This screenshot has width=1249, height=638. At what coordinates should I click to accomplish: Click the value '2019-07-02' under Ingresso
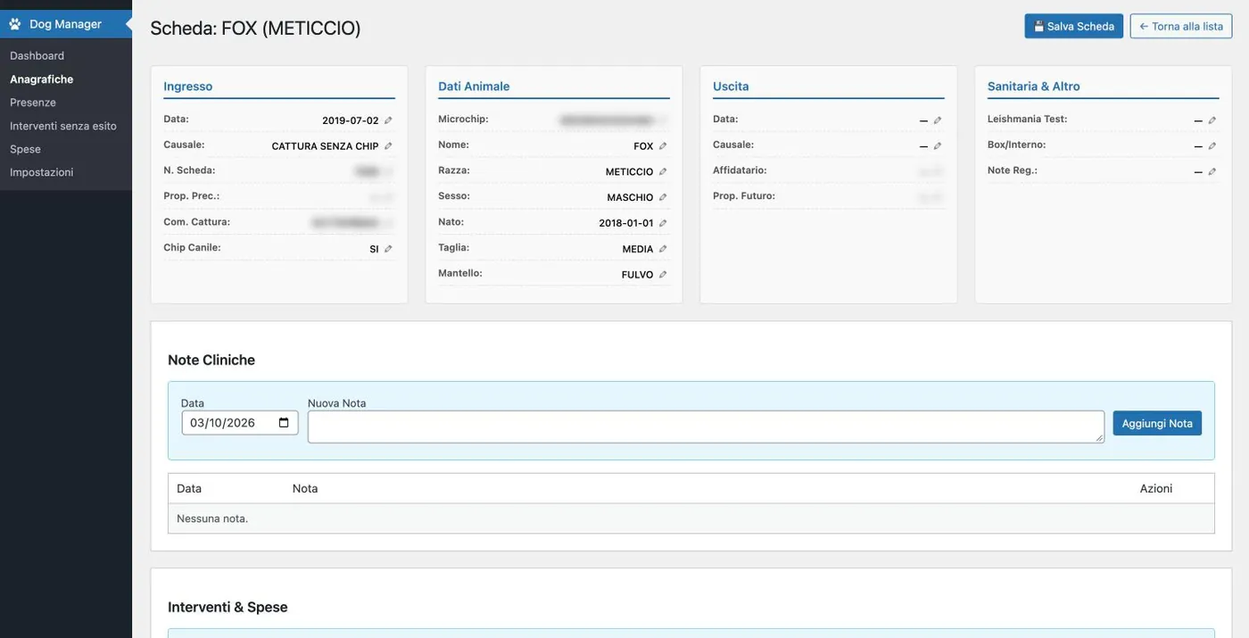pyautogui.click(x=351, y=120)
